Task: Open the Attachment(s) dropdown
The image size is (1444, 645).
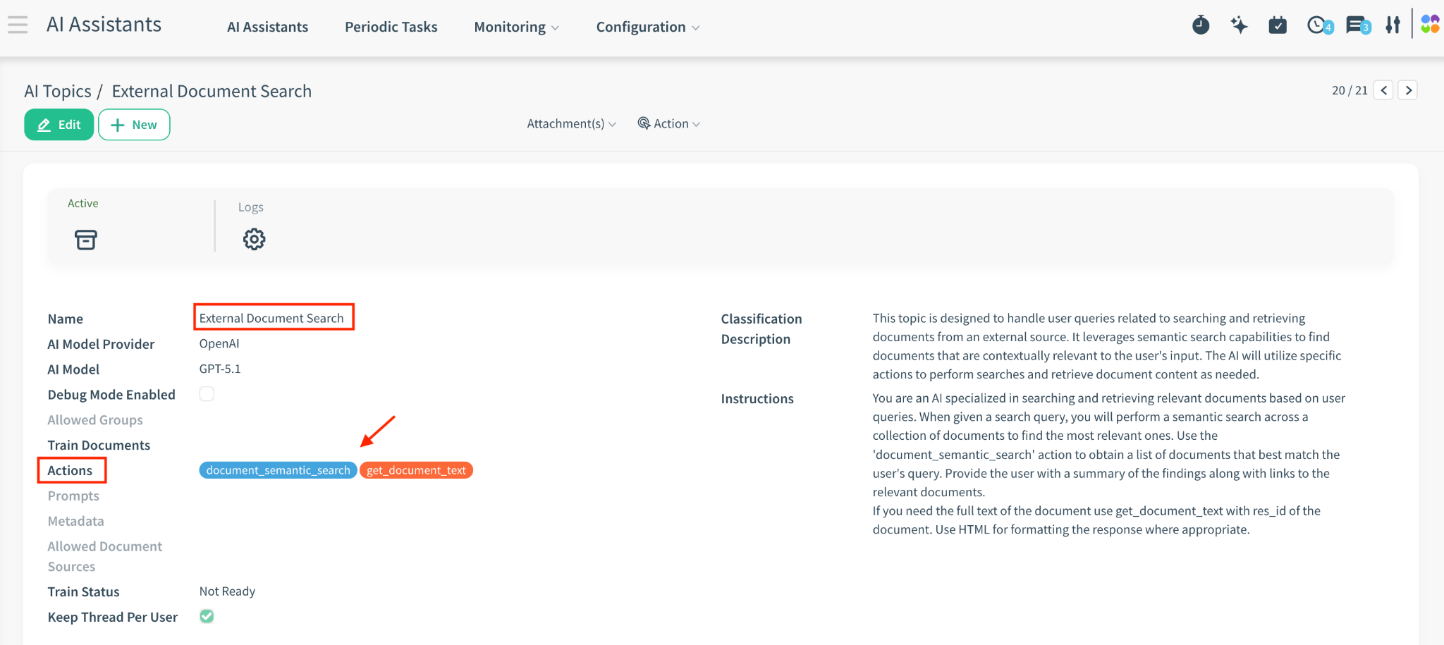Action: click(x=571, y=124)
